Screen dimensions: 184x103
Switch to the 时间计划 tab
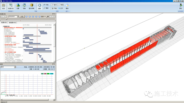click(4, 23)
